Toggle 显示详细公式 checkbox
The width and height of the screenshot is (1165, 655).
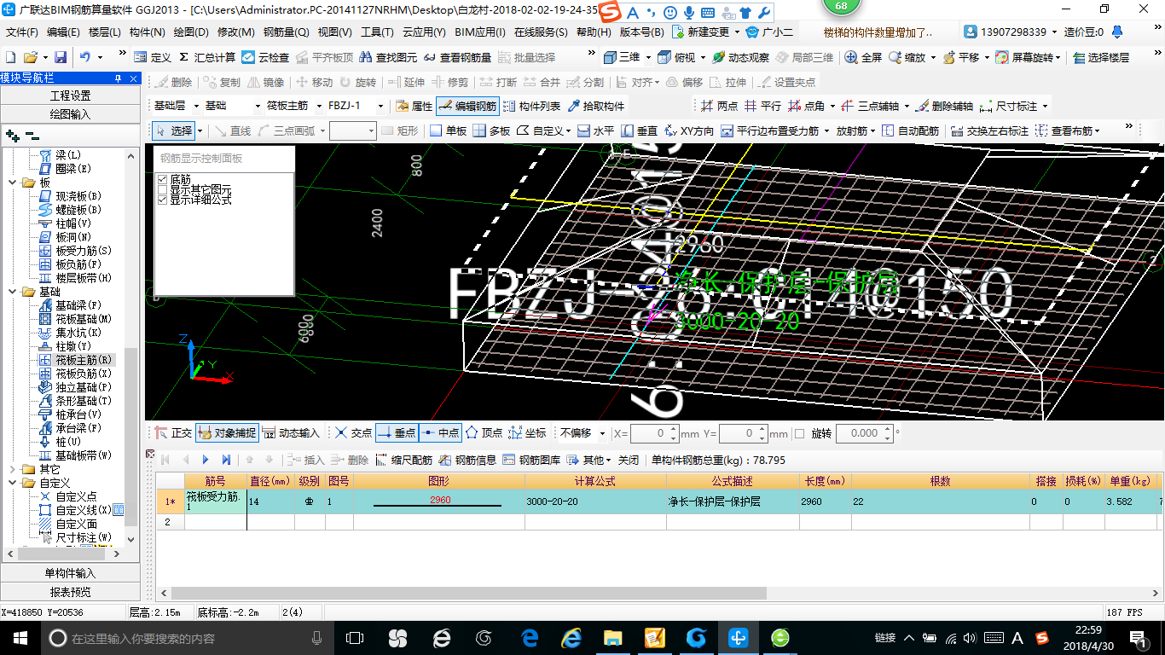(163, 200)
